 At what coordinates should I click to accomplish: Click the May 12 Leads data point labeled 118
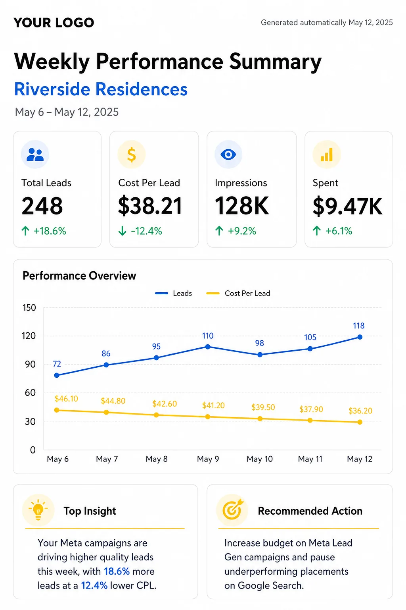[x=360, y=337]
